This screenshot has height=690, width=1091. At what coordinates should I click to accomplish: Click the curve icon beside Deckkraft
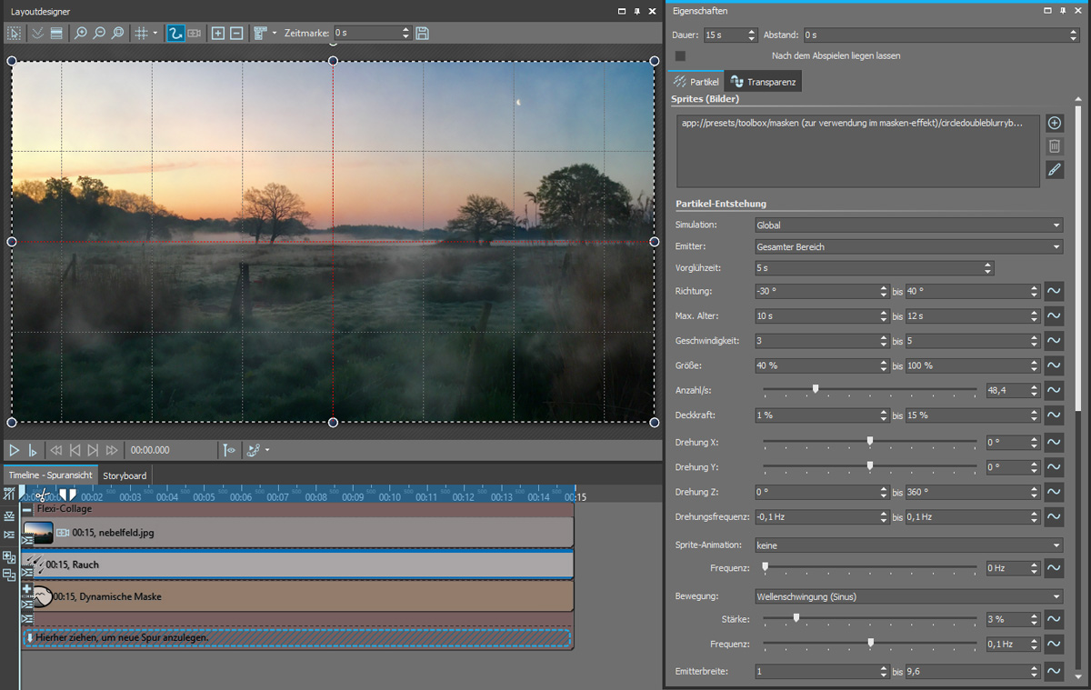[1054, 415]
